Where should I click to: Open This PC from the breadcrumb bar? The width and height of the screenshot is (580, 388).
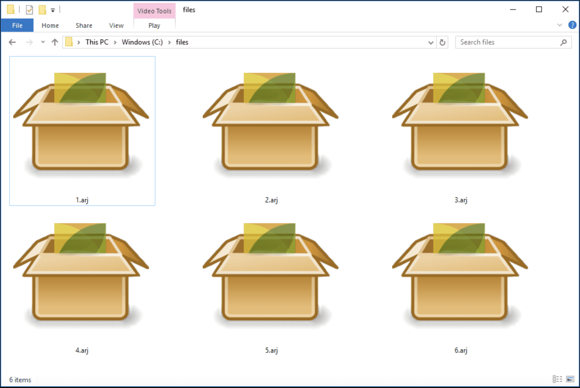[x=97, y=42]
